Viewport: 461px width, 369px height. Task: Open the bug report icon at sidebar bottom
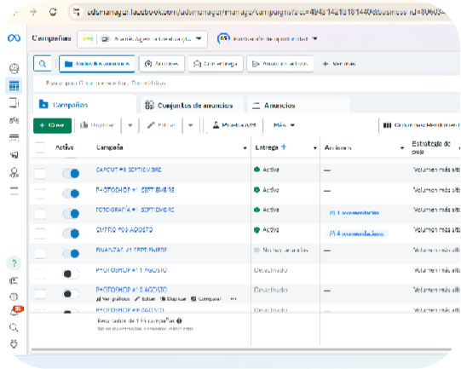pos(14,343)
